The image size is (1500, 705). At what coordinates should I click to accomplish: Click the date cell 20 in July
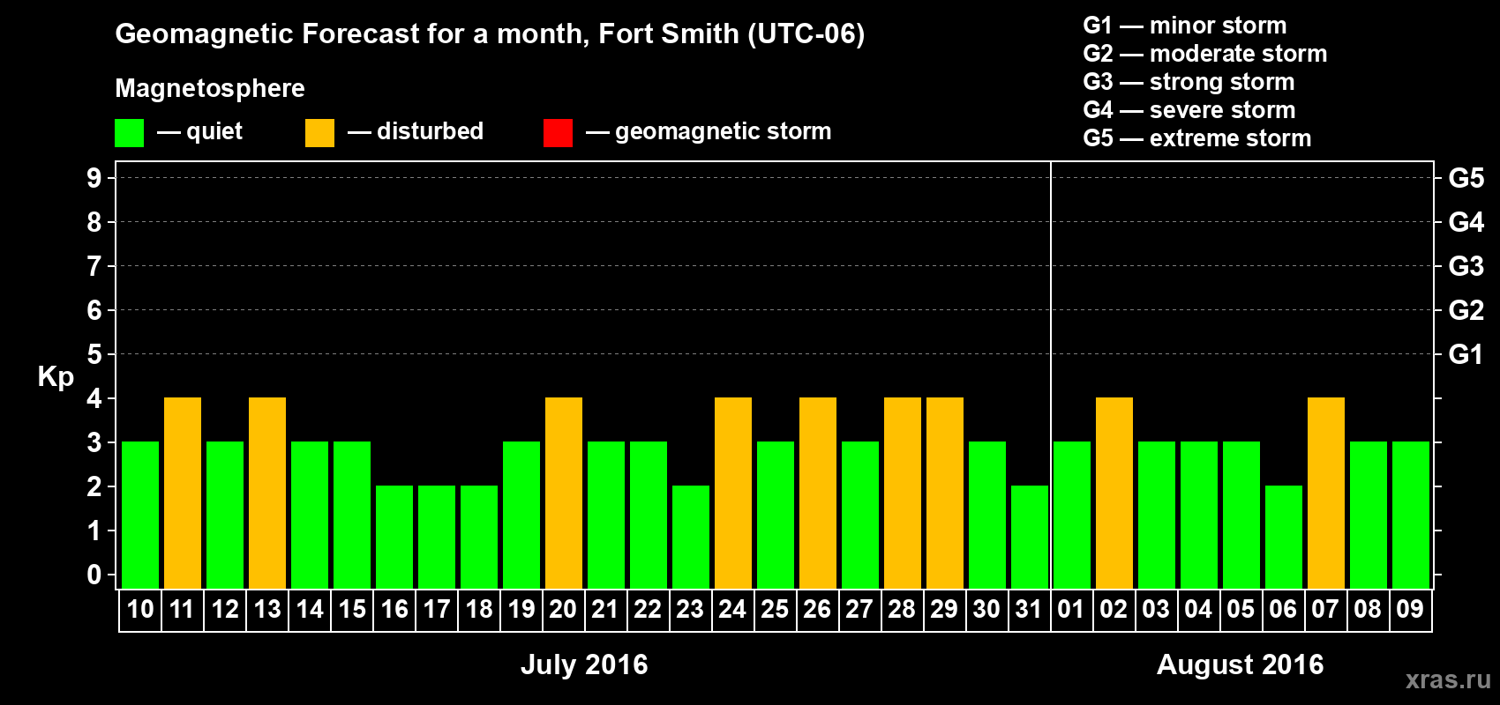(x=563, y=610)
